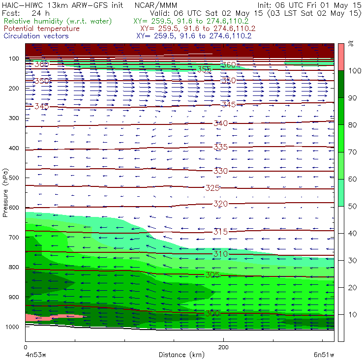
Task: Click the colorbar '80' percent label
Action: 352,125
